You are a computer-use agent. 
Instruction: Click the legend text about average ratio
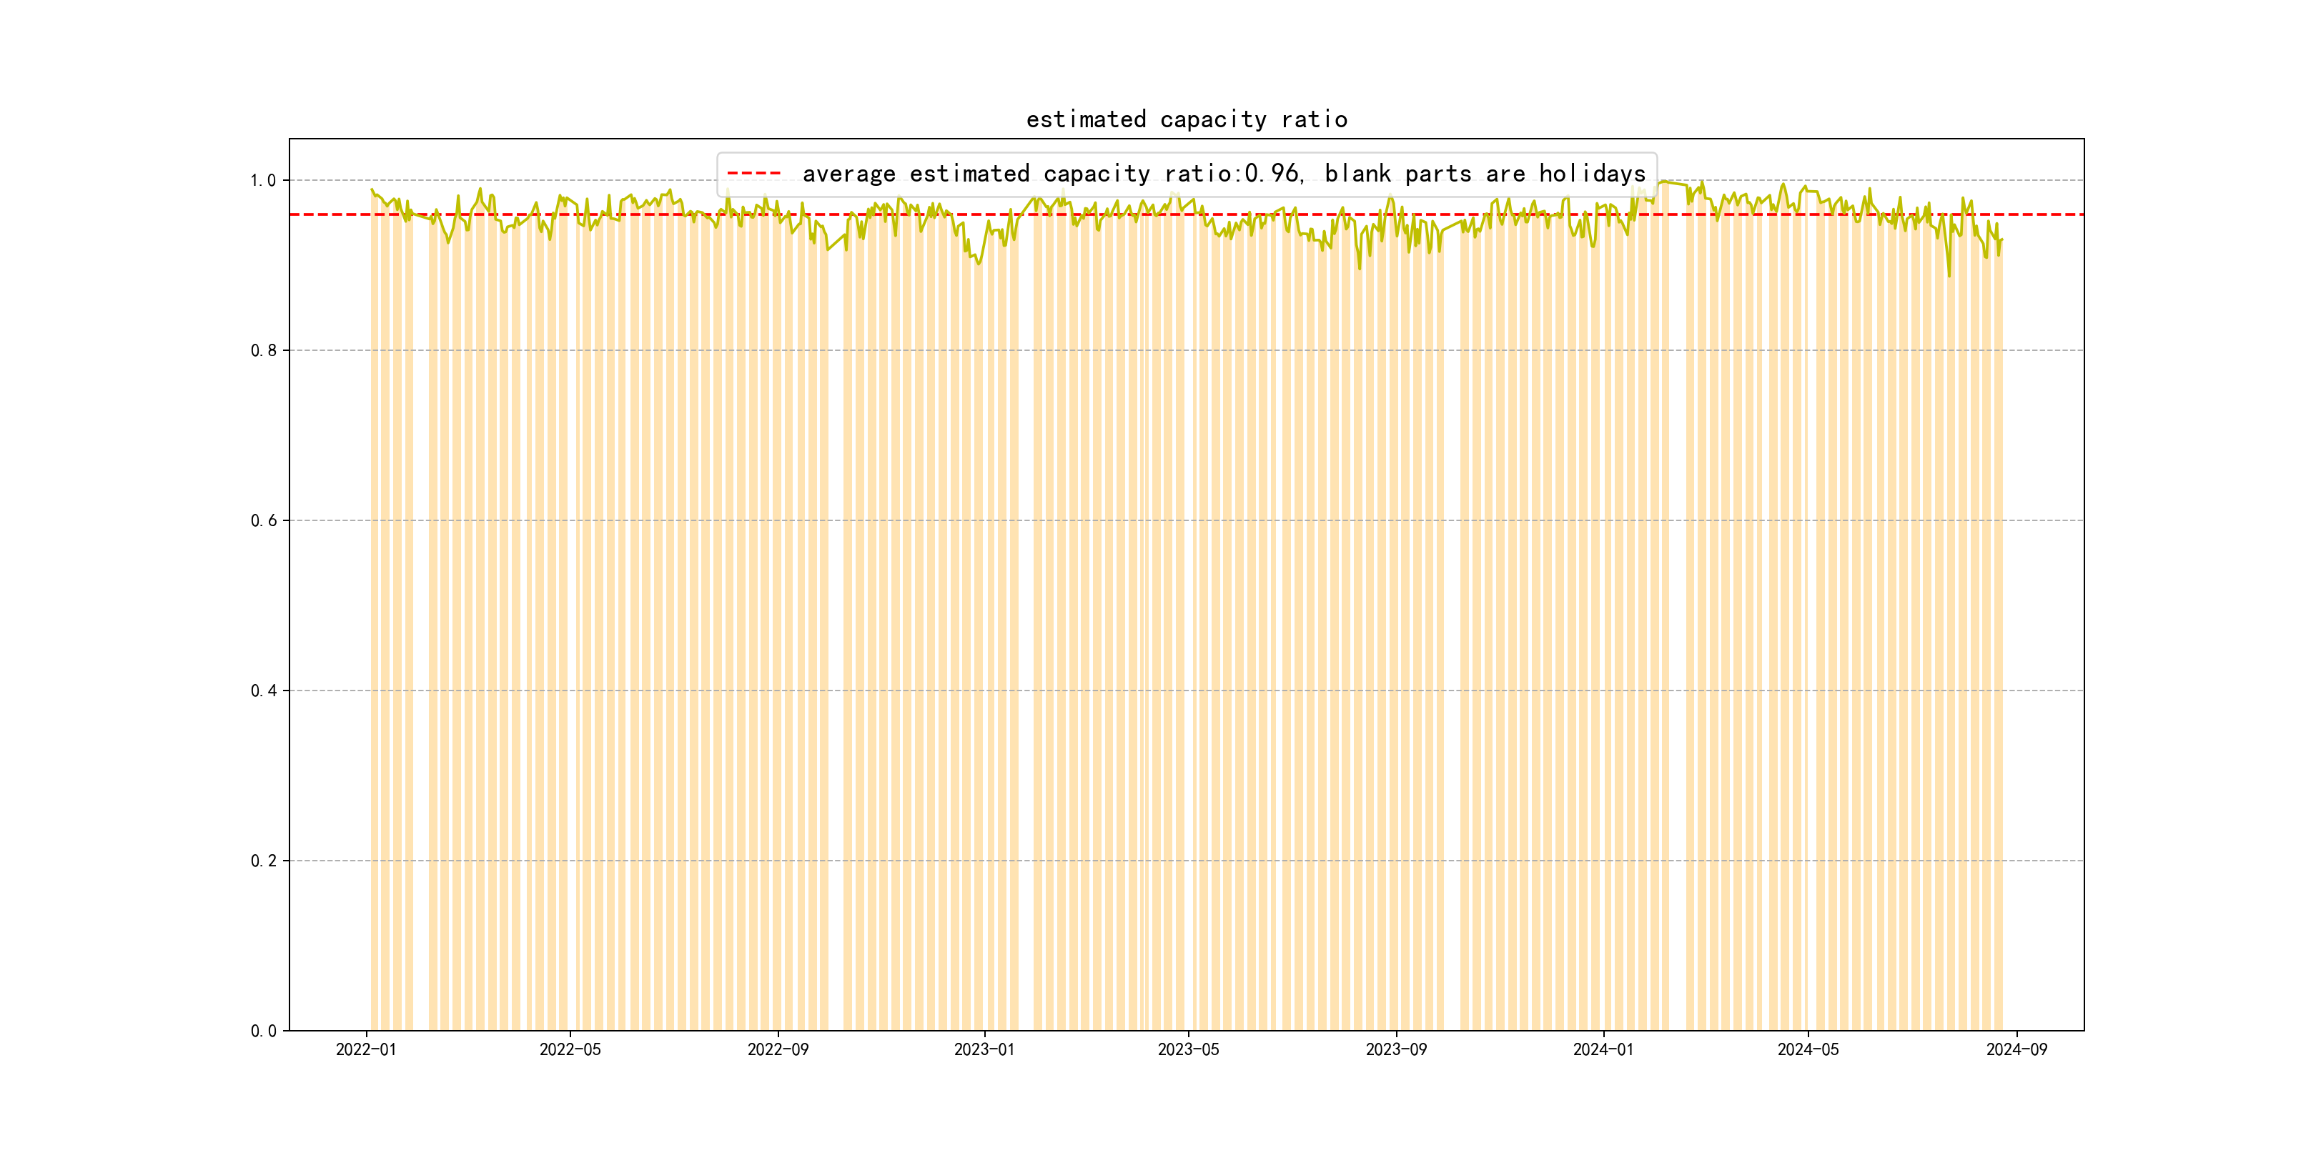1223,174
